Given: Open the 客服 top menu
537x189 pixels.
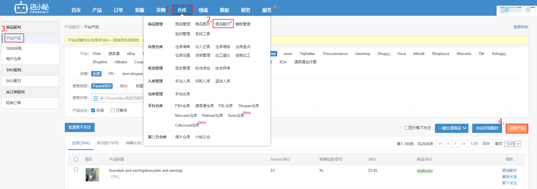Looking at the screenshot, I should click(140, 10).
